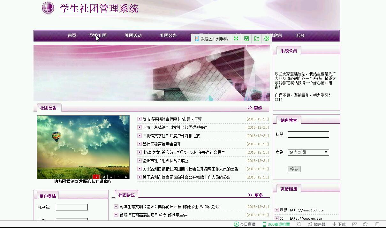Click bullet icon beside 海洋生态文明 forum post
The height and width of the screenshot is (228, 386).
click(x=116, y=207)
